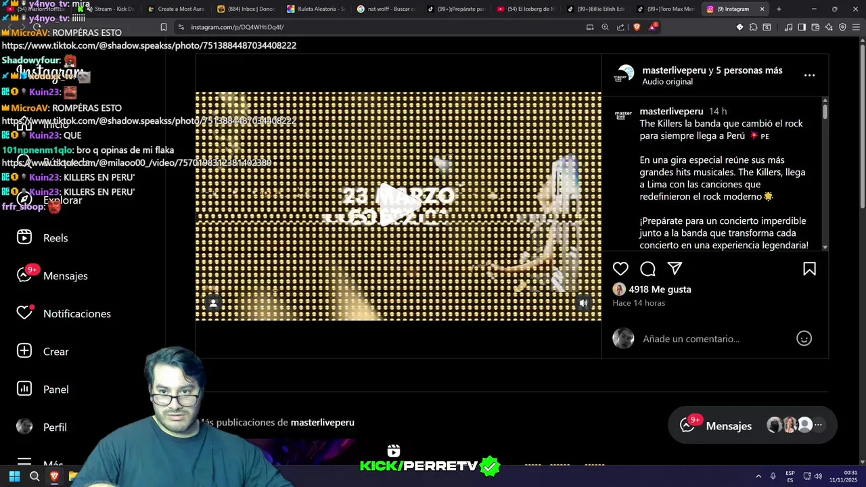Viewport: 866px width, 487px height.
Task: Open the Crear option in the sidebar
Action: point(43,351)
